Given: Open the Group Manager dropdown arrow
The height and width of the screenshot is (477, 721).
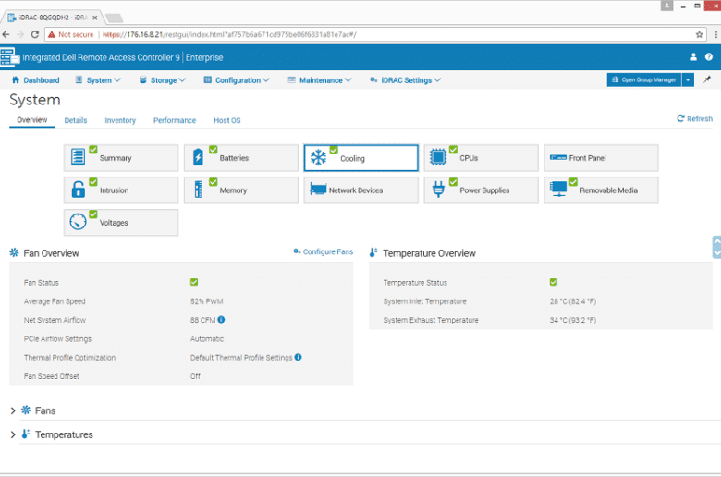Looking at the screenshot, I should 688,80.
